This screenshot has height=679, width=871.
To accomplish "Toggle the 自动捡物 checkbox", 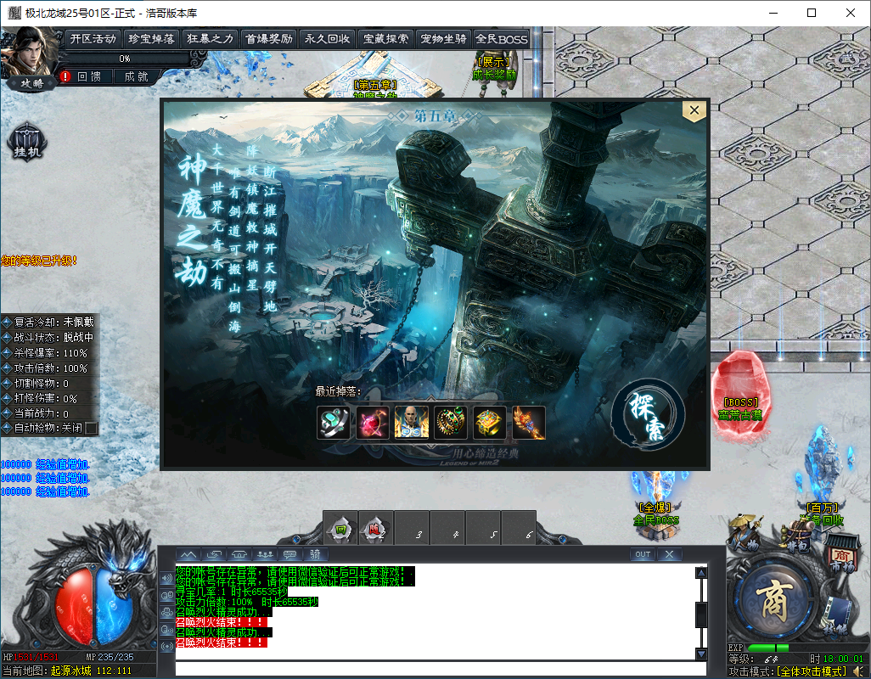I will pyautogui.click(x=92, y=428).
